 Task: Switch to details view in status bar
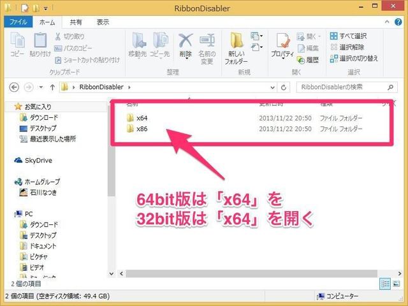point(386,283)
